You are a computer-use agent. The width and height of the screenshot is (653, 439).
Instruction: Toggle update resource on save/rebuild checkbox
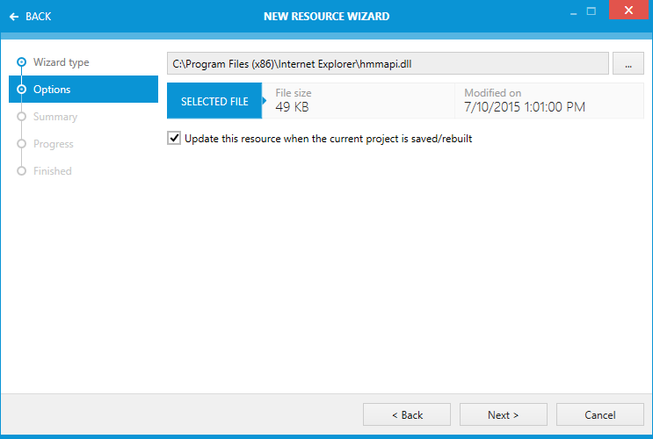[x=174, y=139]
